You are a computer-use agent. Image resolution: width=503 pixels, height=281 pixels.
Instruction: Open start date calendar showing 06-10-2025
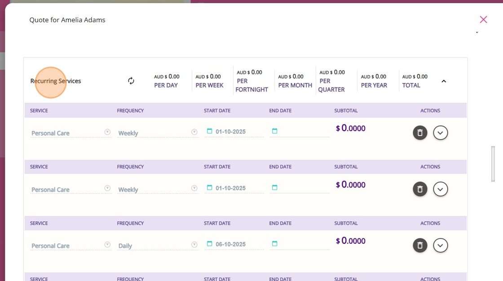(209, 244)
